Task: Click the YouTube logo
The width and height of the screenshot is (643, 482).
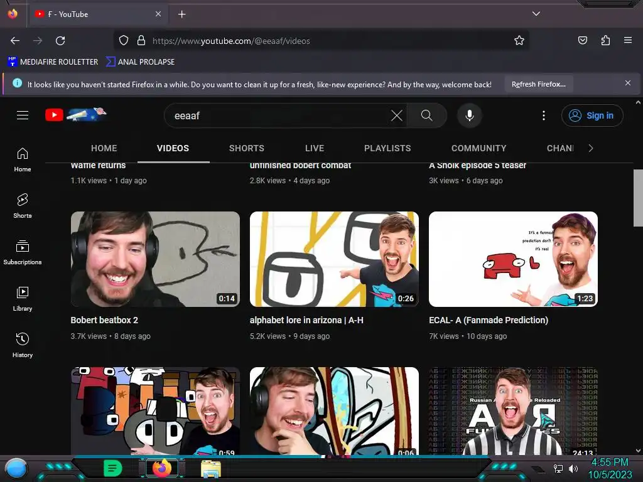Action: [76, 114]
